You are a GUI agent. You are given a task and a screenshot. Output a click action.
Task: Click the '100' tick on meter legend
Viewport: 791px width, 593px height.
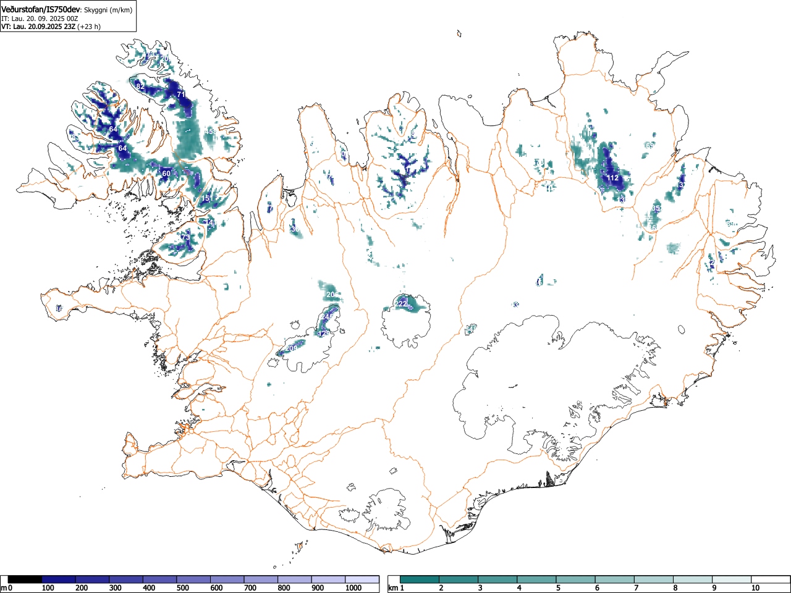pyautogui.click(x=48, y=588)
